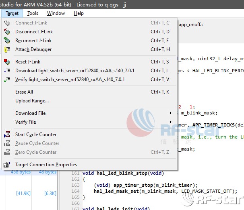Click the Verify light_switch_server checkmark icon
The image size is (244, 210).
coord(7,80)
